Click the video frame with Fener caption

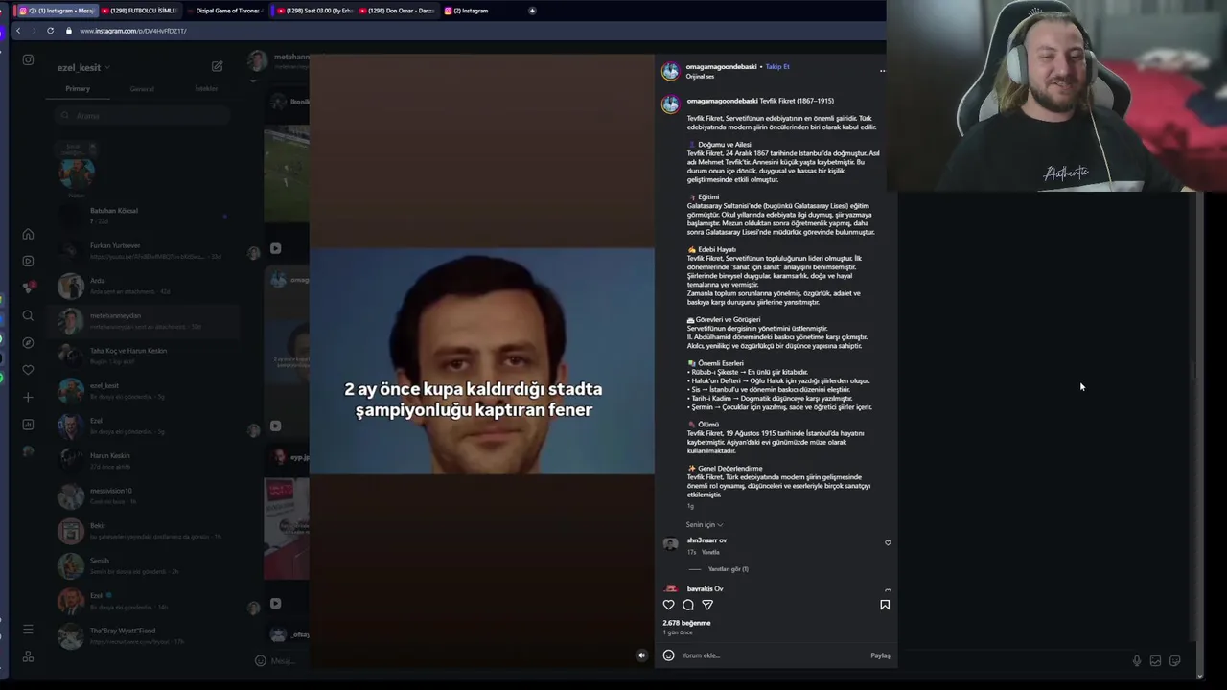[482, 361]
